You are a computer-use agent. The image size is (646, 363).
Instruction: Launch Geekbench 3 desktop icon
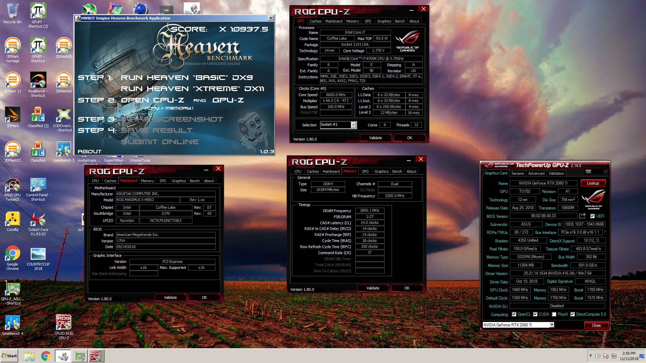(x=64, y=152)
